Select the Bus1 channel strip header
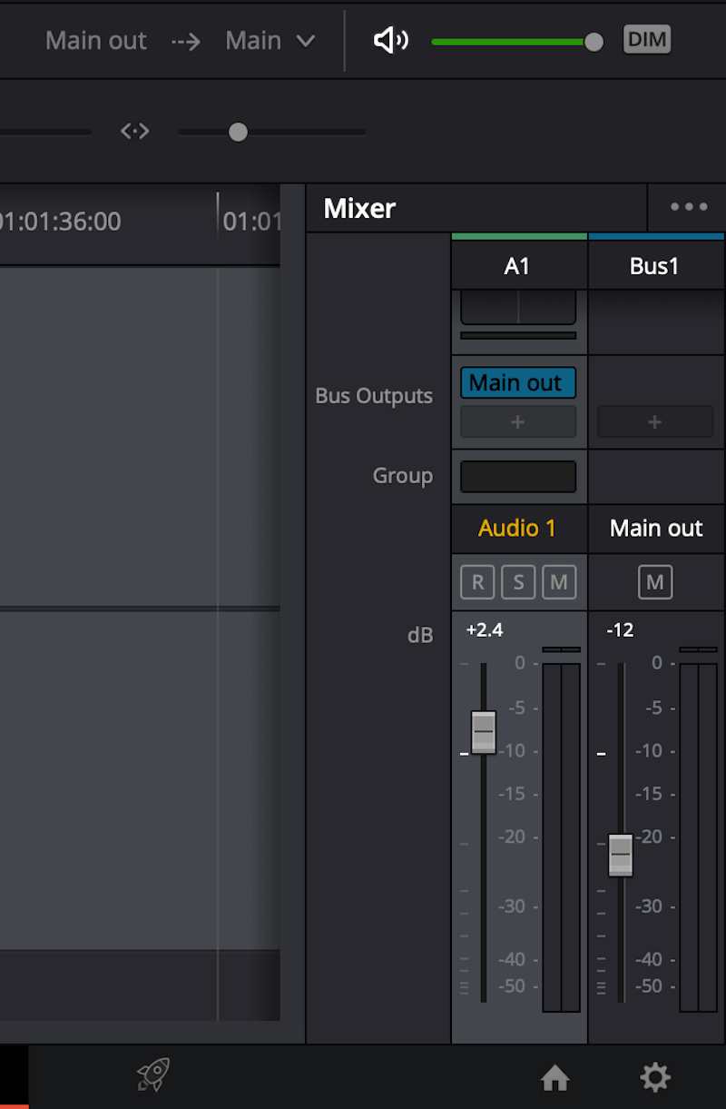This screenshot has width=726, height=1109. coord(655,265)
